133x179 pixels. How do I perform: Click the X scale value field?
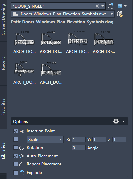79,139
